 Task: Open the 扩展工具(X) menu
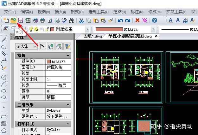click(176, 12)
